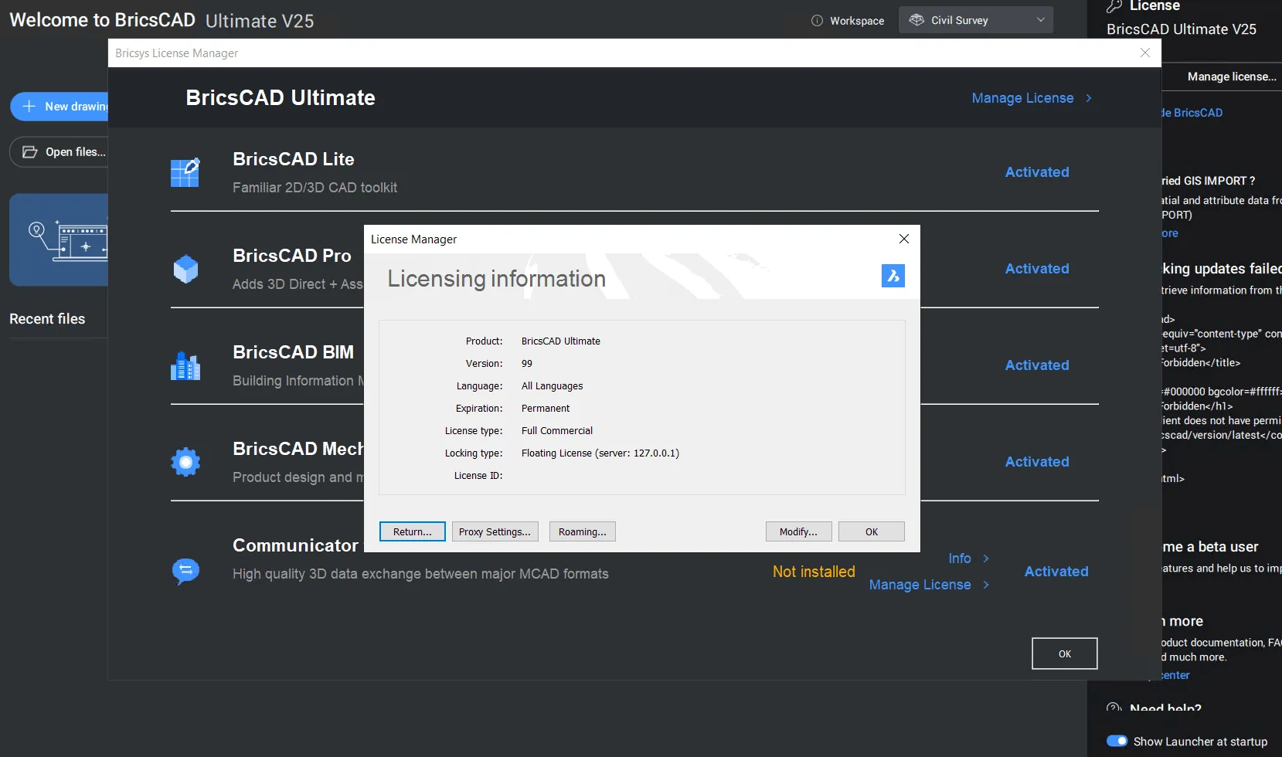Click the Full Commercial license type value
The height and width of the screenshot is (757, 1282).
[557, 431]
